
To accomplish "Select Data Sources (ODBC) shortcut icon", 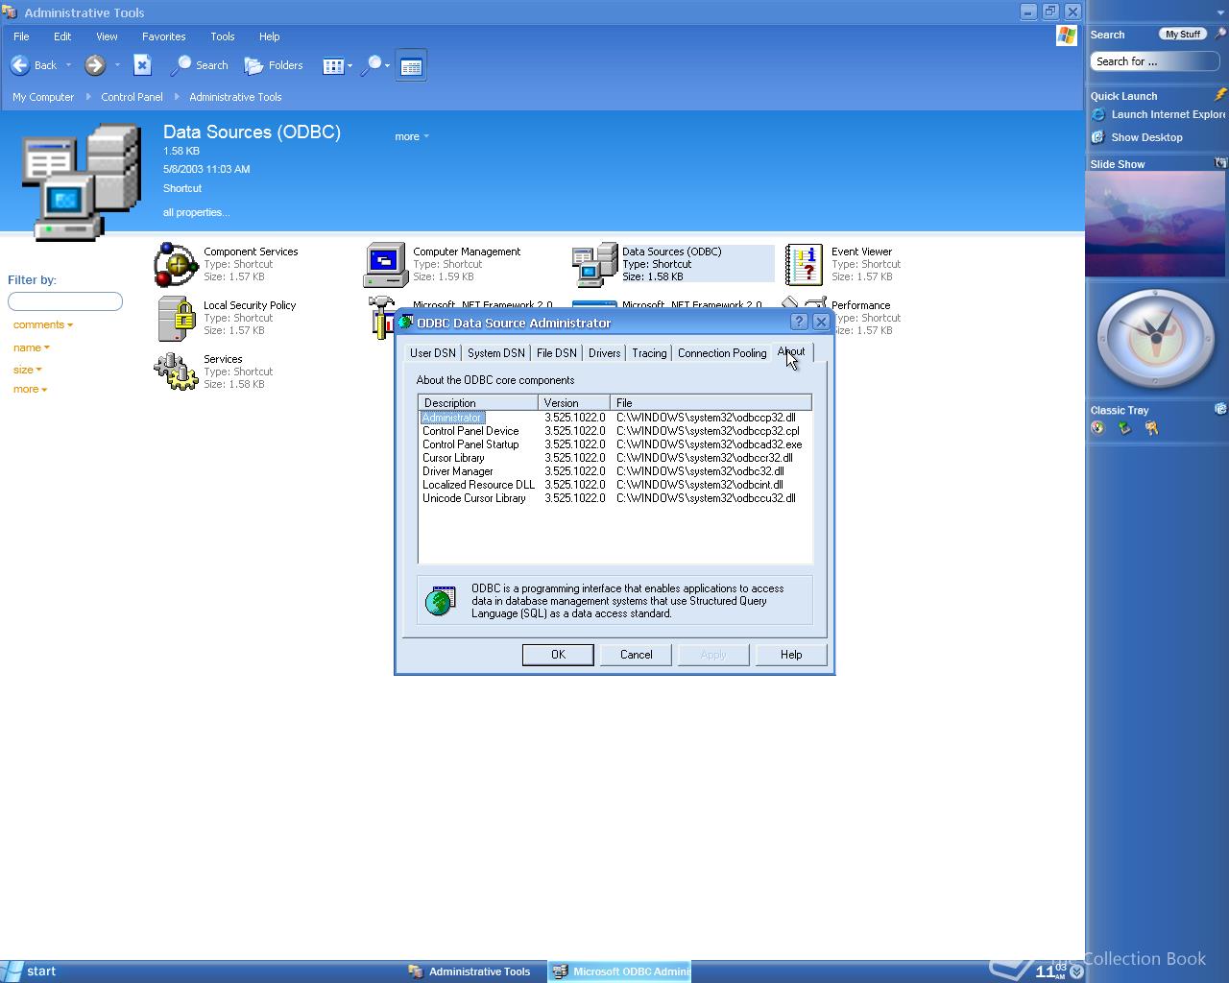I will coord(594,265).
